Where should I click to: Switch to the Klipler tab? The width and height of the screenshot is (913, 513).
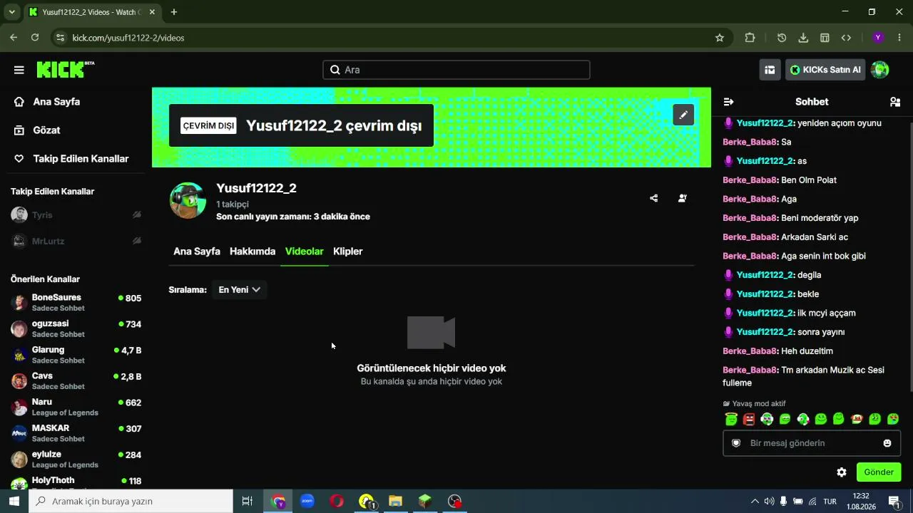click(x=348, y=252)
